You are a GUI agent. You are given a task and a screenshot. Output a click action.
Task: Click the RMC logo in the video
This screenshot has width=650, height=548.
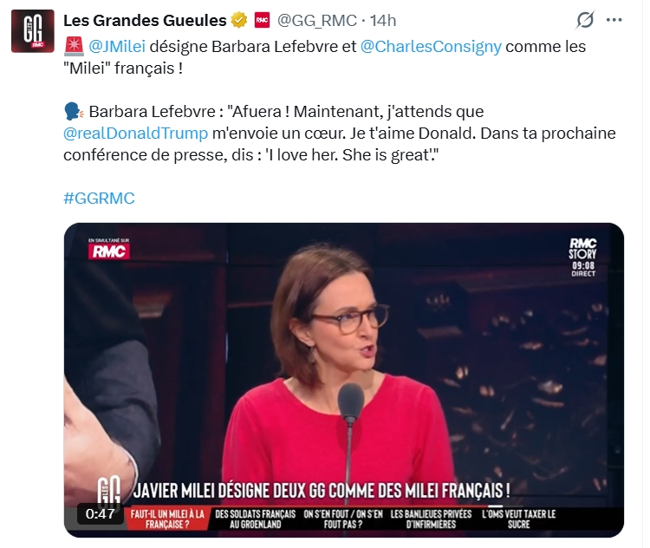(108, 250)
